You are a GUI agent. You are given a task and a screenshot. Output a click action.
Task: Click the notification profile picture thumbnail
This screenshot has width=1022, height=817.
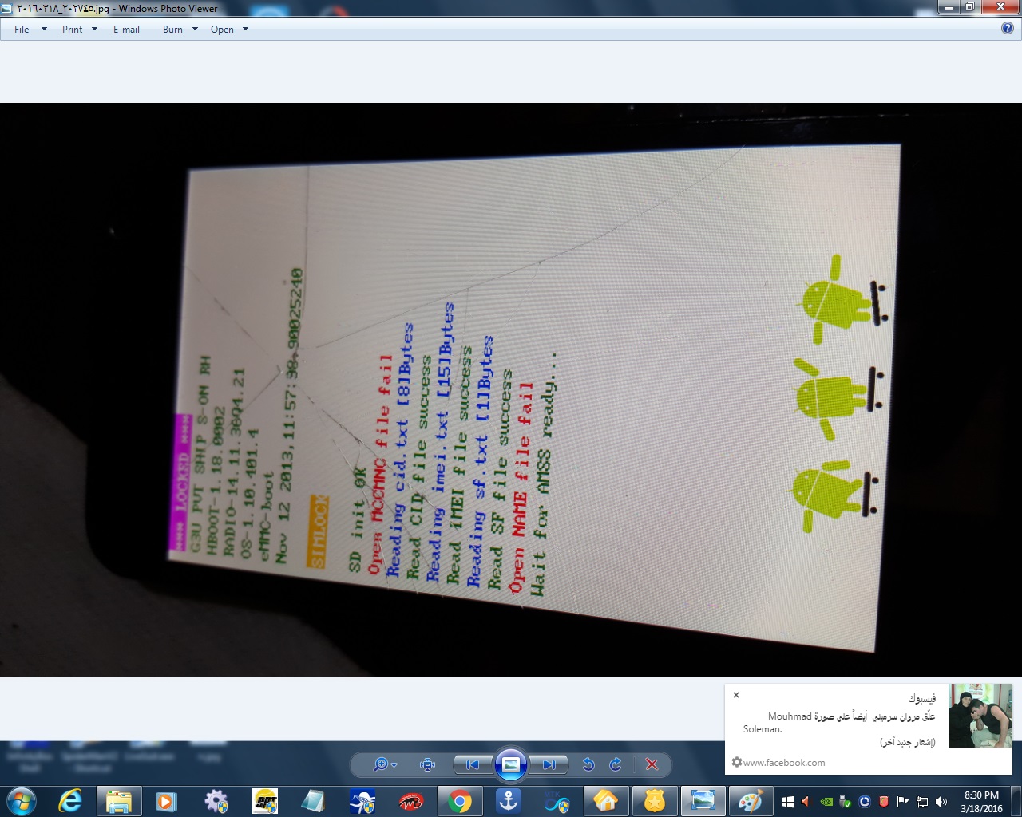tap(980, 716)
